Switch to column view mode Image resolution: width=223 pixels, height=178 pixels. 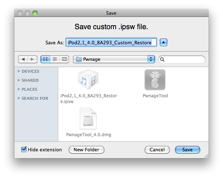tap(64, 59)
